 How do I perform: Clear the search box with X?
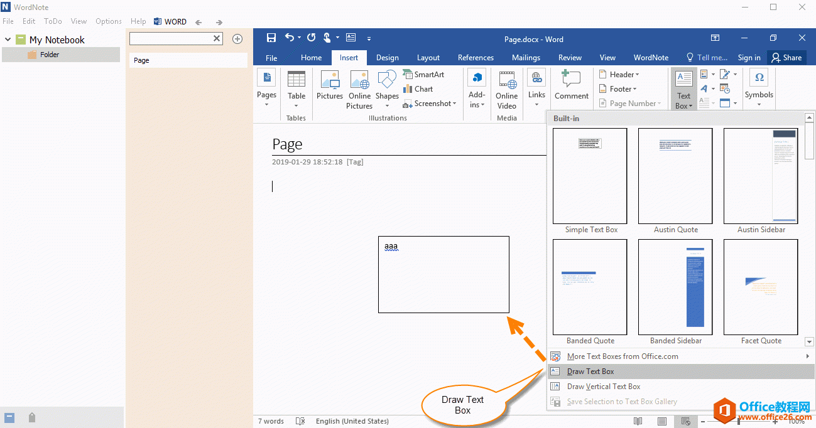[x=217, y=39]
